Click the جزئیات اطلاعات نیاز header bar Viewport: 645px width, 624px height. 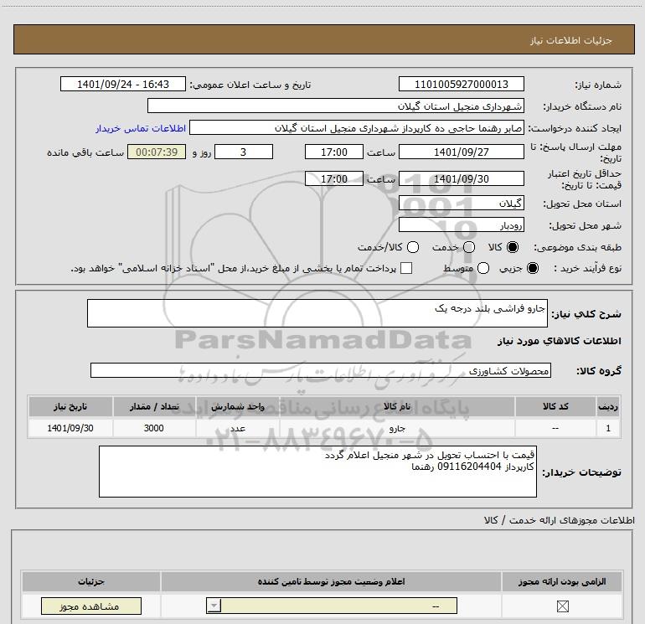click(x=324, y=39)
